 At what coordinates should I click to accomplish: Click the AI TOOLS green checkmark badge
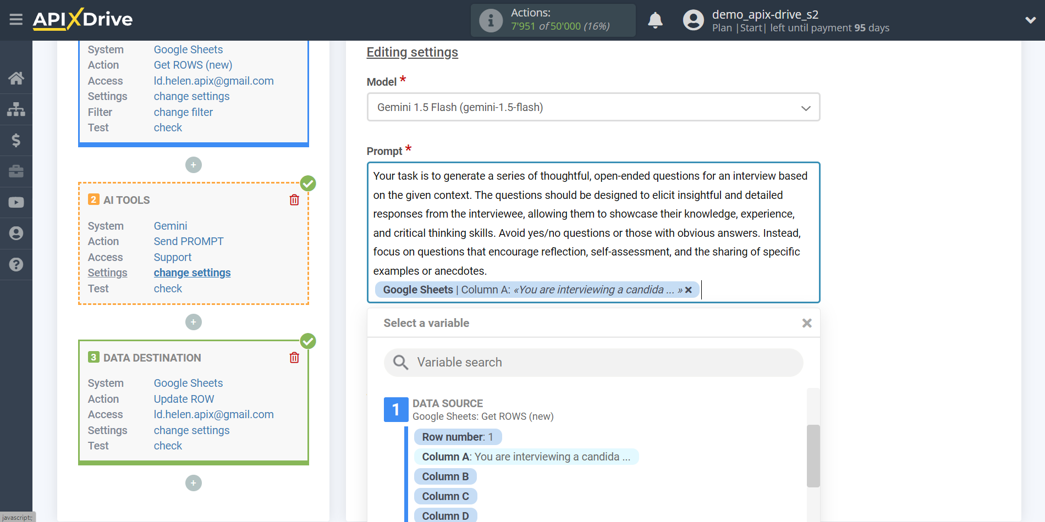[x=308, y=184]
